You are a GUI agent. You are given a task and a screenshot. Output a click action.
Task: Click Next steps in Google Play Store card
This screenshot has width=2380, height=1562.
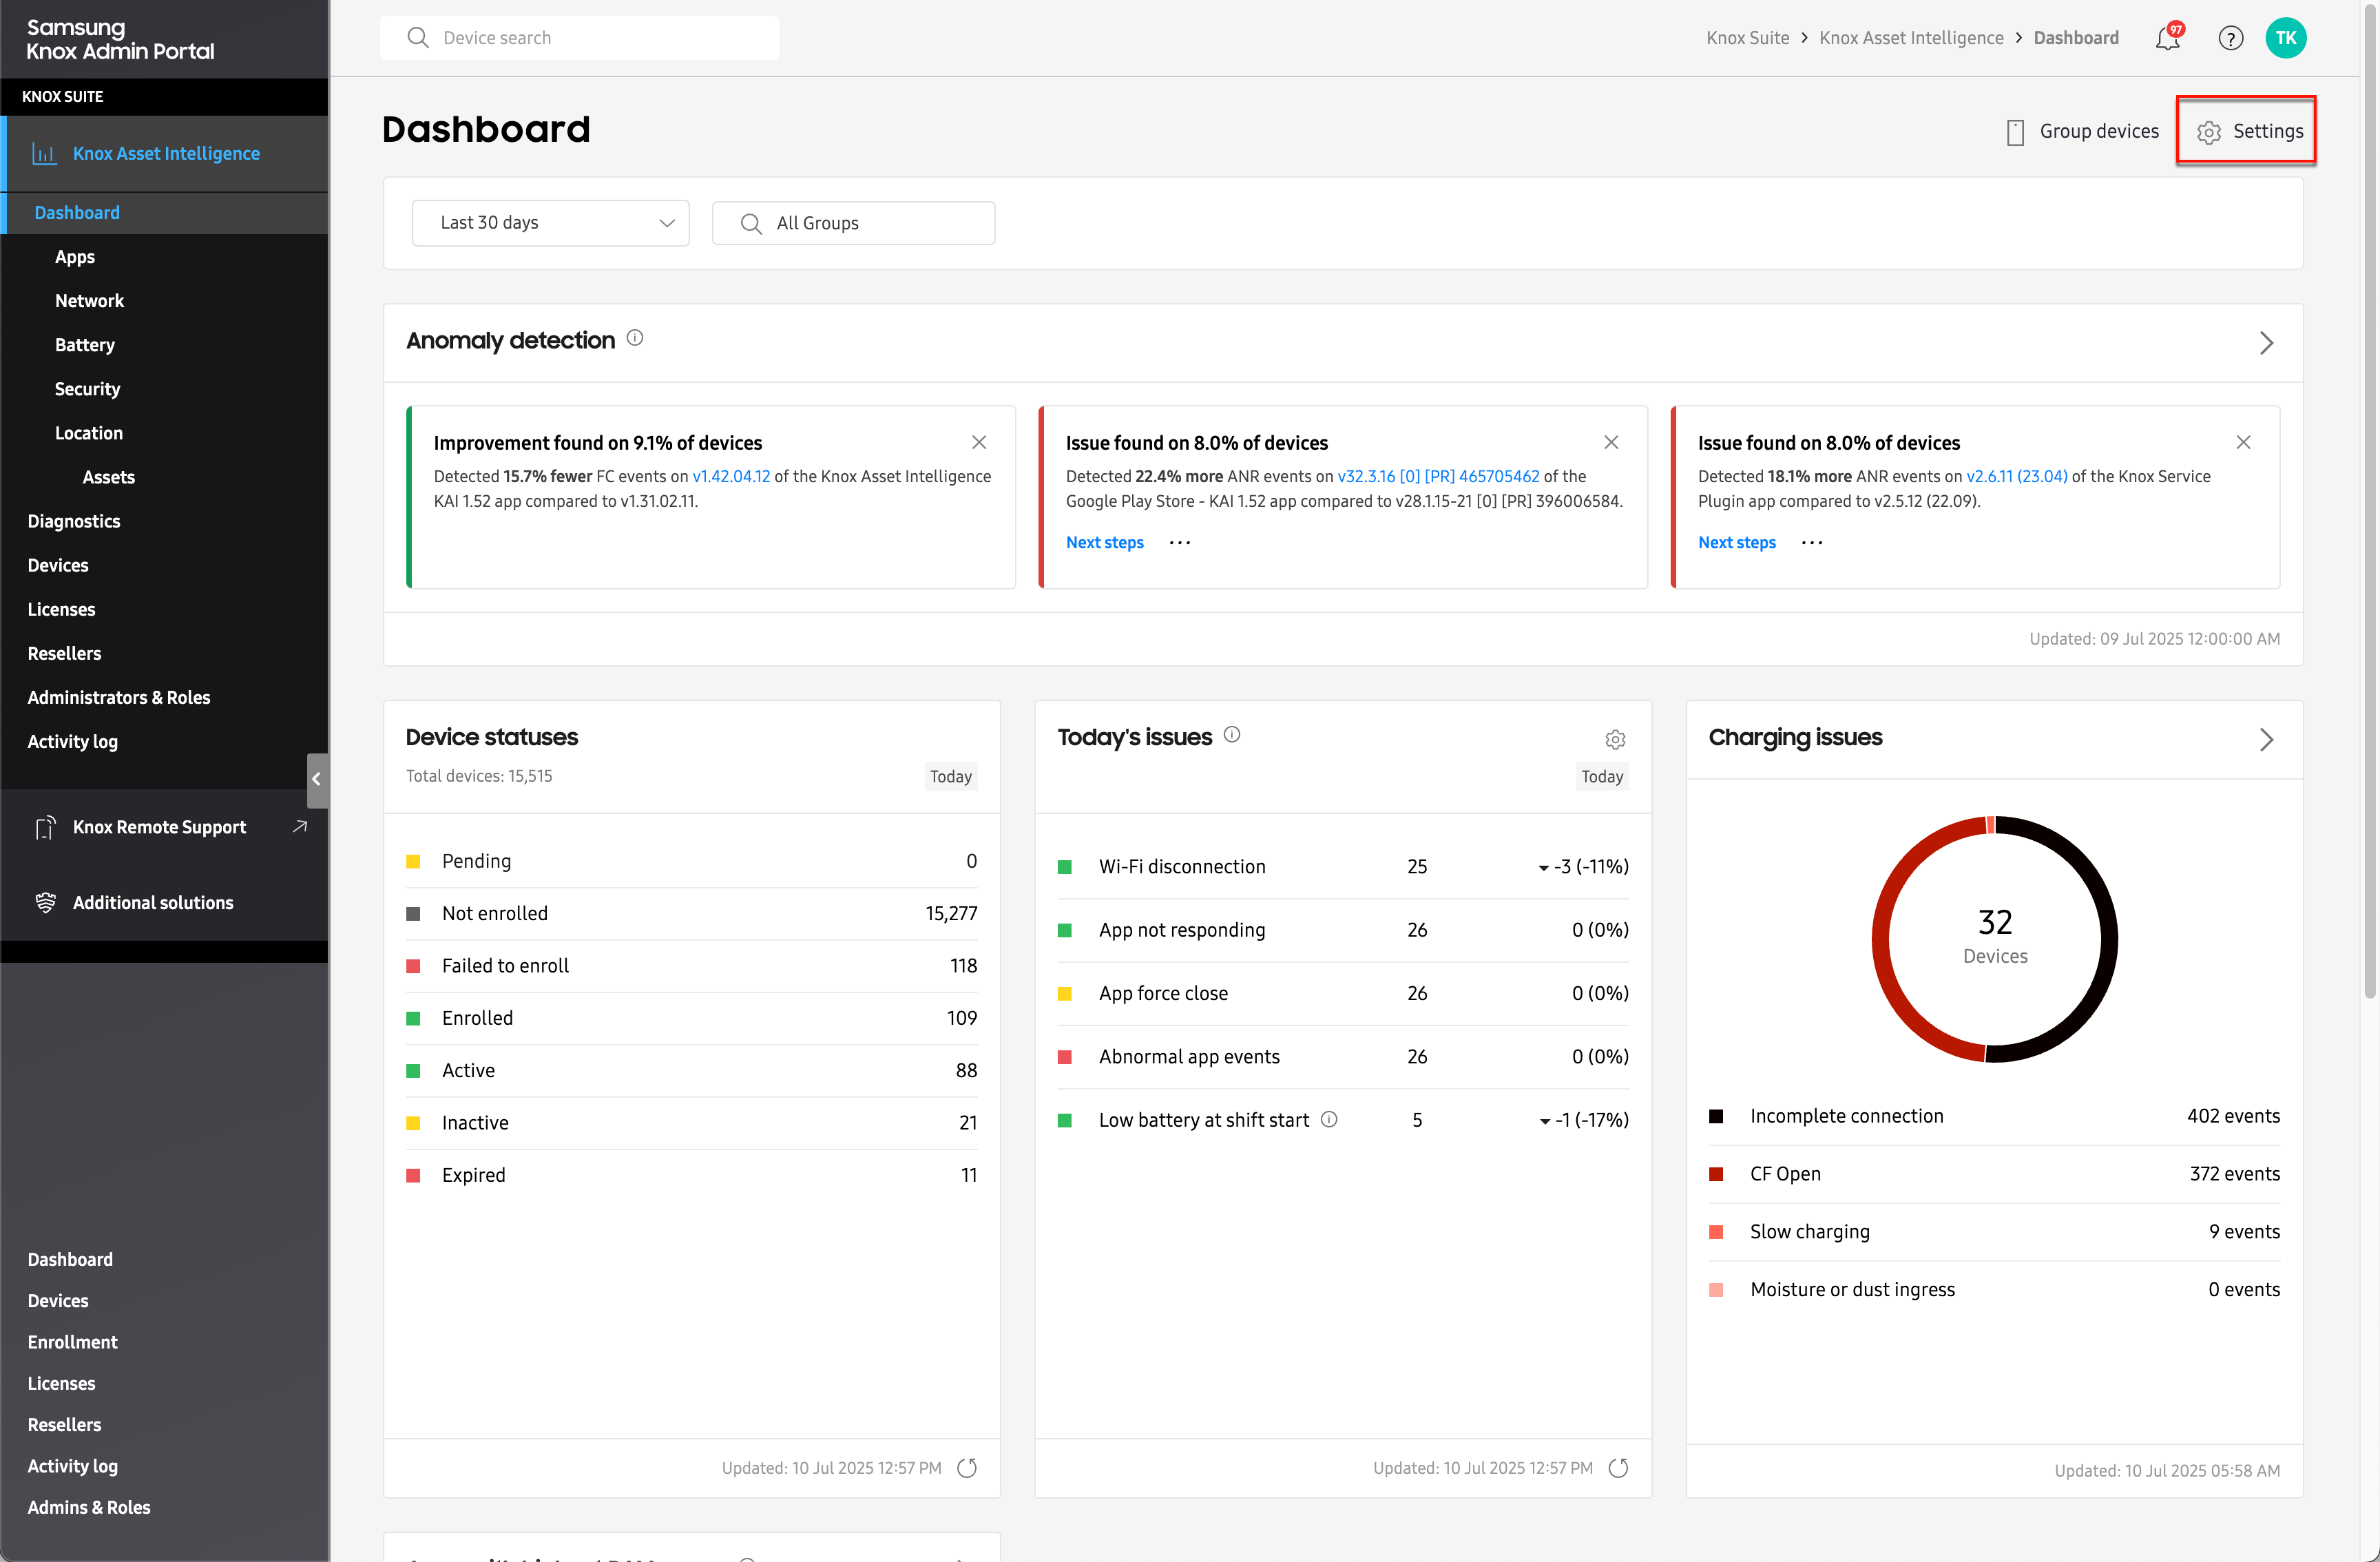(1104, 542)
